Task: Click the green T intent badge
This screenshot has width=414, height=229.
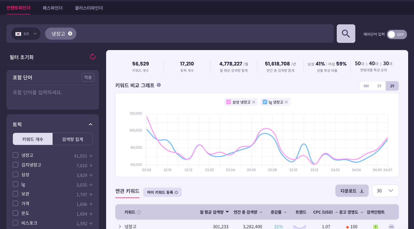Action: [x=376, y=227]
